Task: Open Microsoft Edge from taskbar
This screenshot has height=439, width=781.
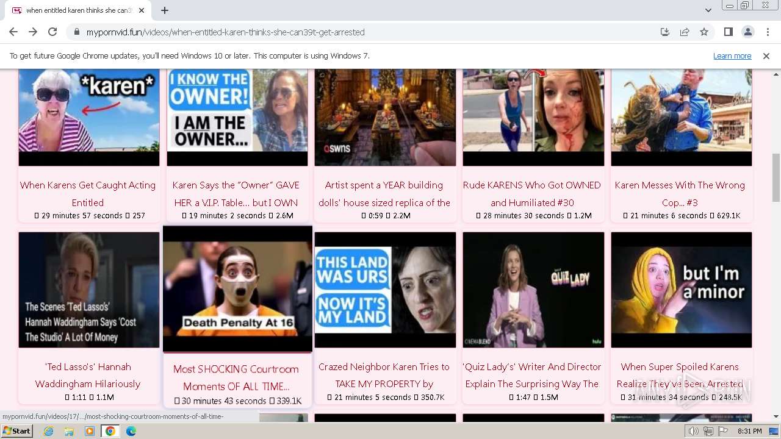Action: (131, 431)
